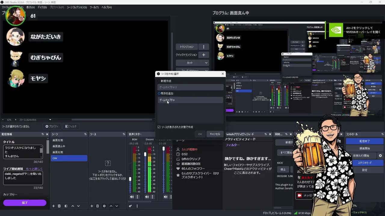Mute the BGM audio channel
385x216 pixels.
(132, 197)
